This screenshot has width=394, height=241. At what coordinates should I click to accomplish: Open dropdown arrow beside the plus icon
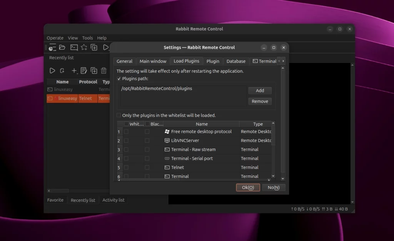tap(77, 73)
